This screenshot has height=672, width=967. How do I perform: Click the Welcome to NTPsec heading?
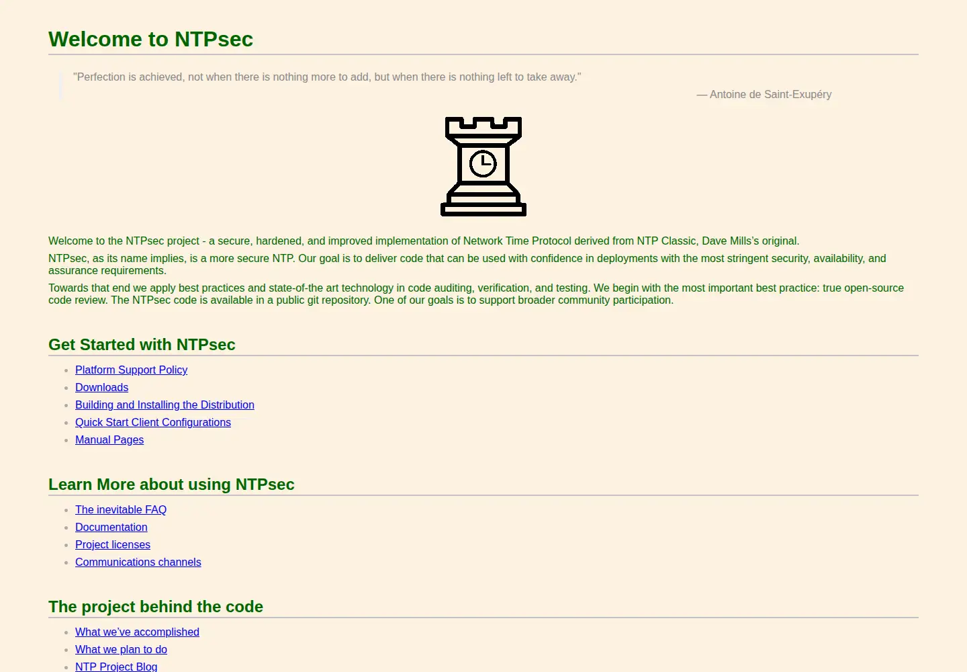(150, 39)
